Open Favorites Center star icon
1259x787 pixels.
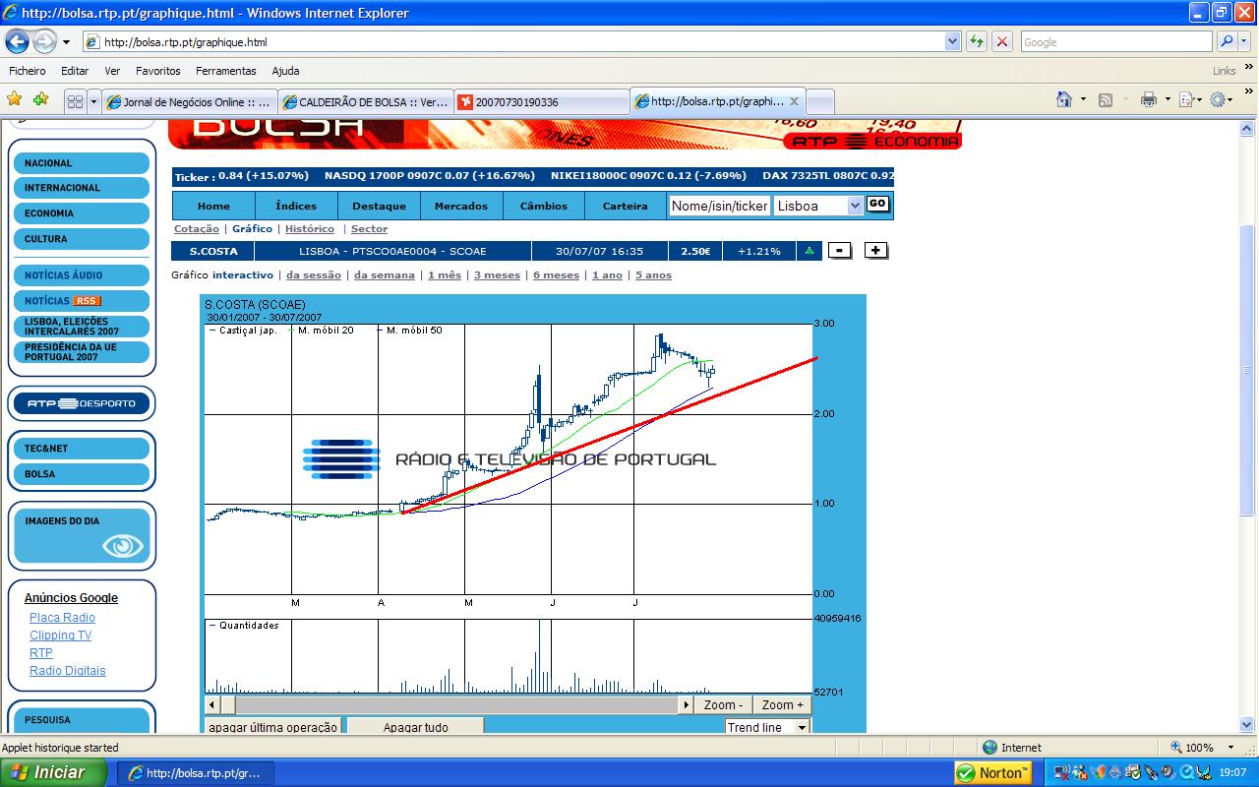click(x=15, y=99)
